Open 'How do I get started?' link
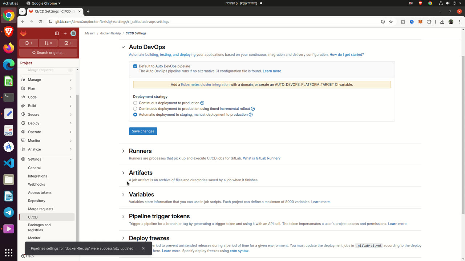The width and height of the screenshot is (465, 261). point(347,55)
